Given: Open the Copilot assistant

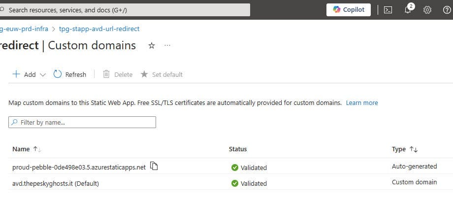Looking at the screenshot, I should (349, 10).
